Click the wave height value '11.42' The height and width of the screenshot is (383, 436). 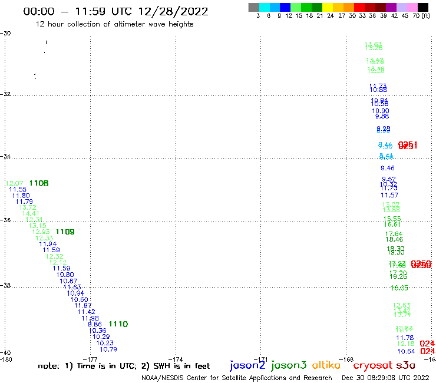(x=87, y=312)
